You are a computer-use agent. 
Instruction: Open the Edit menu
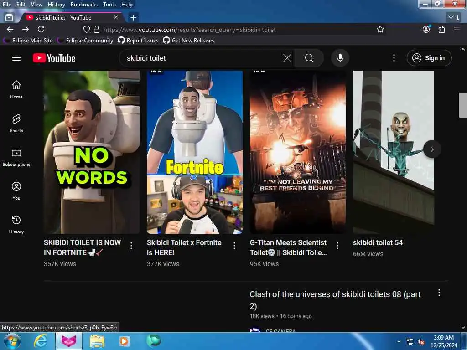pos(21,5)
